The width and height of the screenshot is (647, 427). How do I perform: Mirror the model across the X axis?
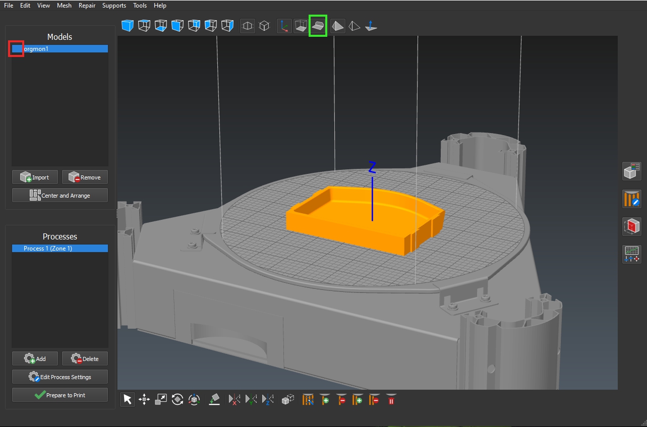pos(234,400)
